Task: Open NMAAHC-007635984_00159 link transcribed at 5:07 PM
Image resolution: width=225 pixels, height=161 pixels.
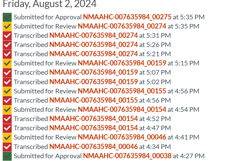Action: 93,73
